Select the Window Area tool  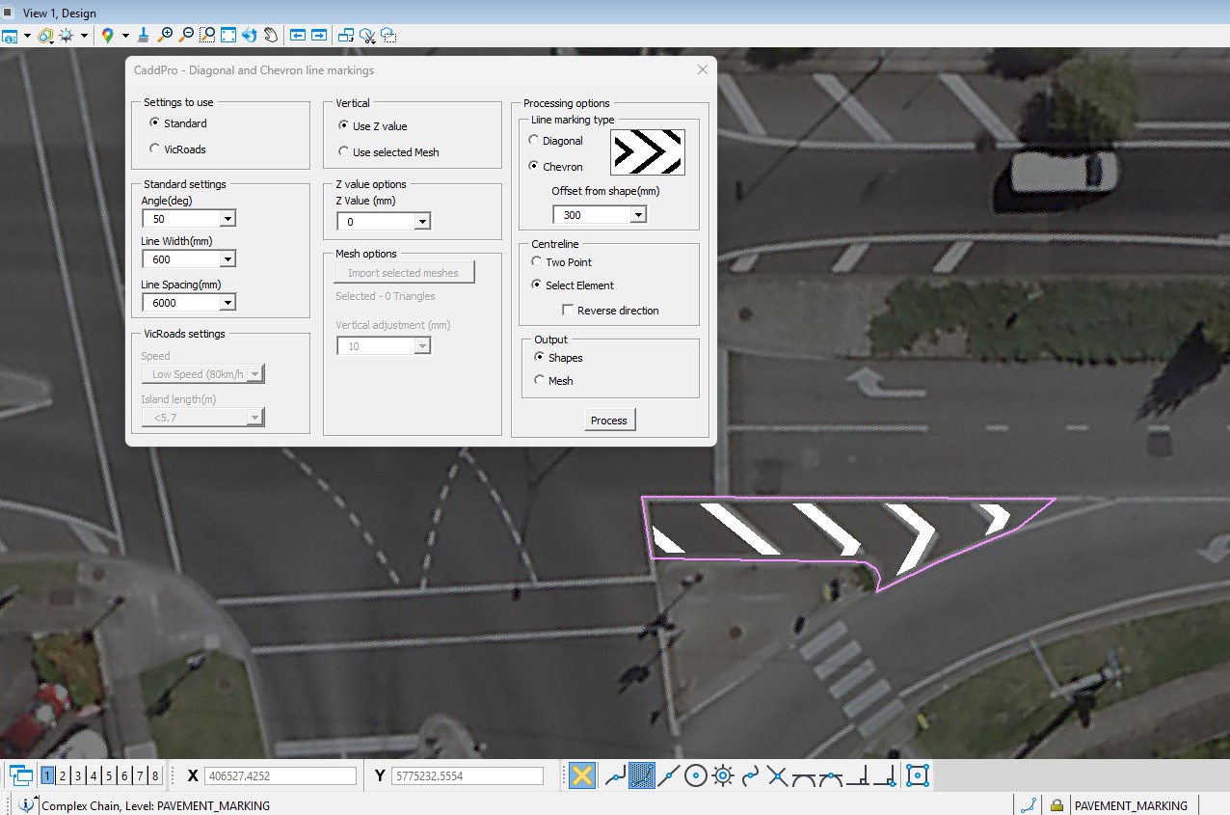click(x=208, y=35)
